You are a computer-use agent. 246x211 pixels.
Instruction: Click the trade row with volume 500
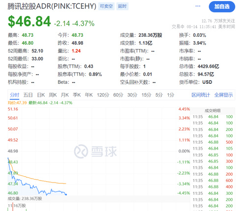tap(213, 142)
